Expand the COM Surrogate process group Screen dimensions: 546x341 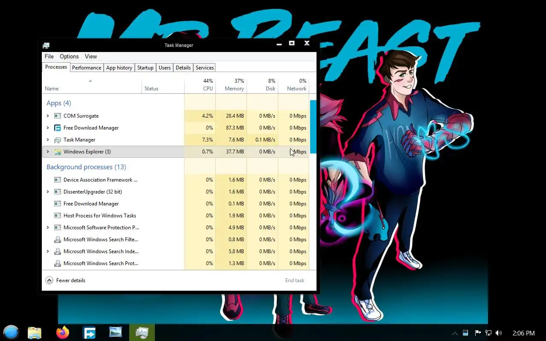coord(48,116)
